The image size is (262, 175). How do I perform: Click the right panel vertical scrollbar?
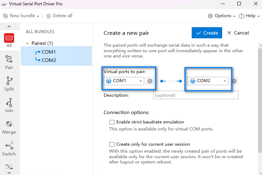(x=260, y=100)
